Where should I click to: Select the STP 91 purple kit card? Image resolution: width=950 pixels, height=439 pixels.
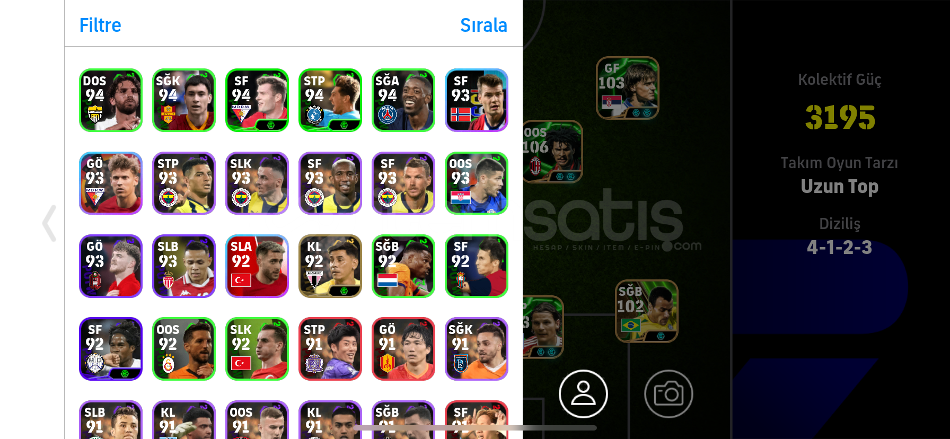[330, 349]
